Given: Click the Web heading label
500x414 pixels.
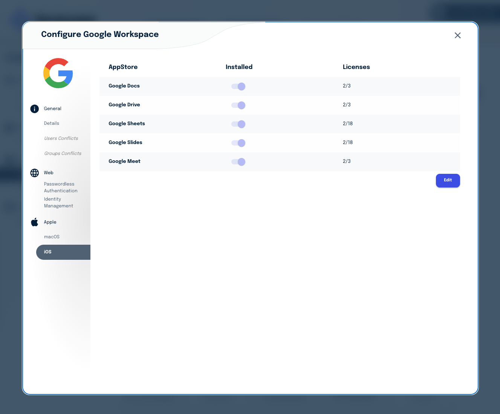Looking at the screenshot, I should pyautogui.click(x=49, y=173).
